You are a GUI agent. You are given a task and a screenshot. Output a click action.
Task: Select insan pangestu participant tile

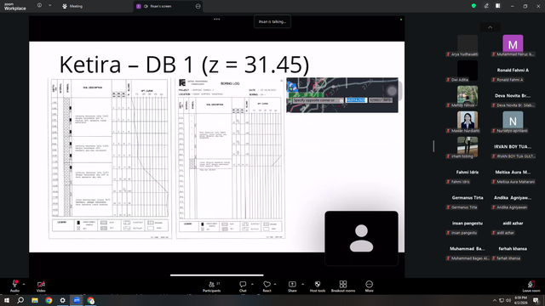[468, 225]
